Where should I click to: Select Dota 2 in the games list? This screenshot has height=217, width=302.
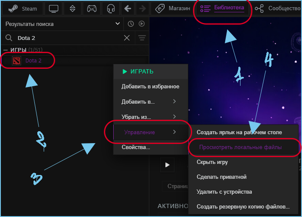(34, 61)
